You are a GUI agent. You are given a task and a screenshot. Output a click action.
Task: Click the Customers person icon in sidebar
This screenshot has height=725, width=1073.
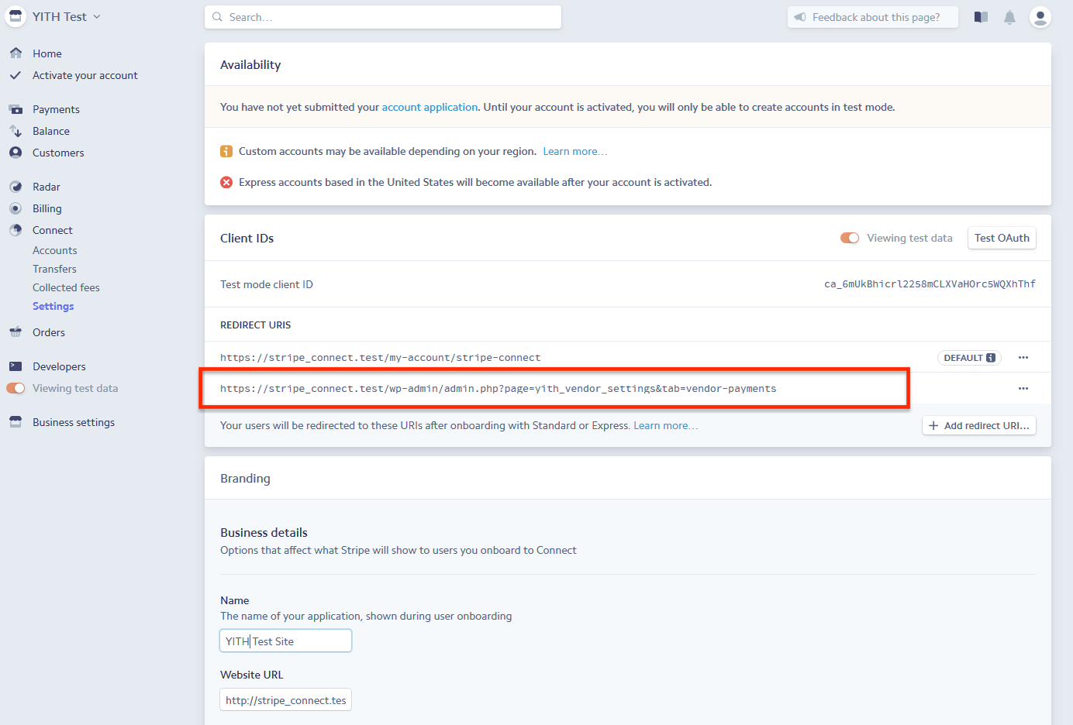(16, 153)
